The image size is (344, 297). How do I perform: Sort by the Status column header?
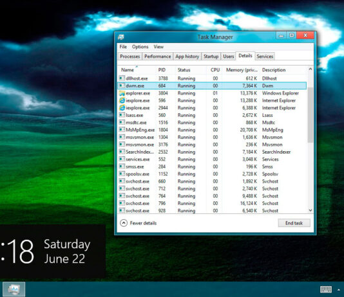191,70
